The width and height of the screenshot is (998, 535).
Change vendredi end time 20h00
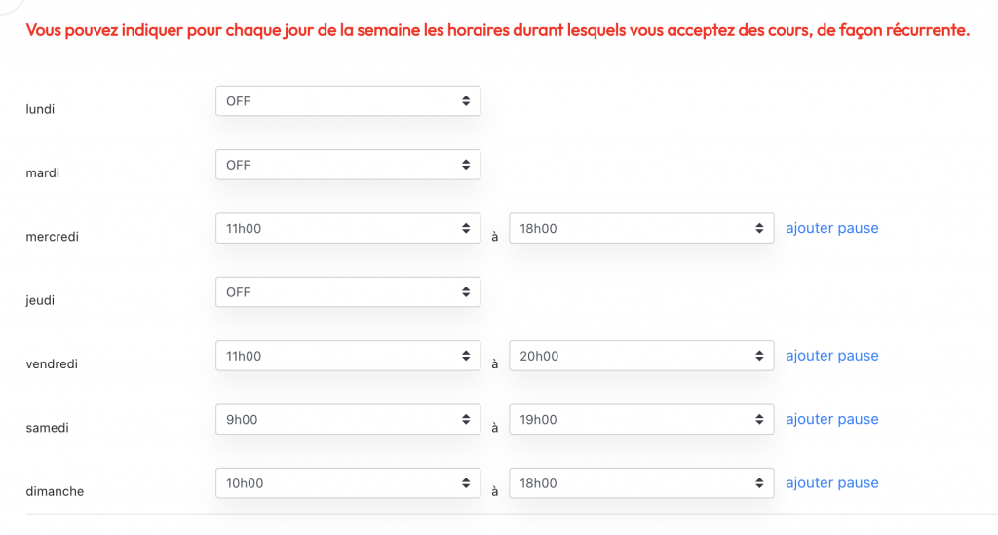click(x=641, y=356)
